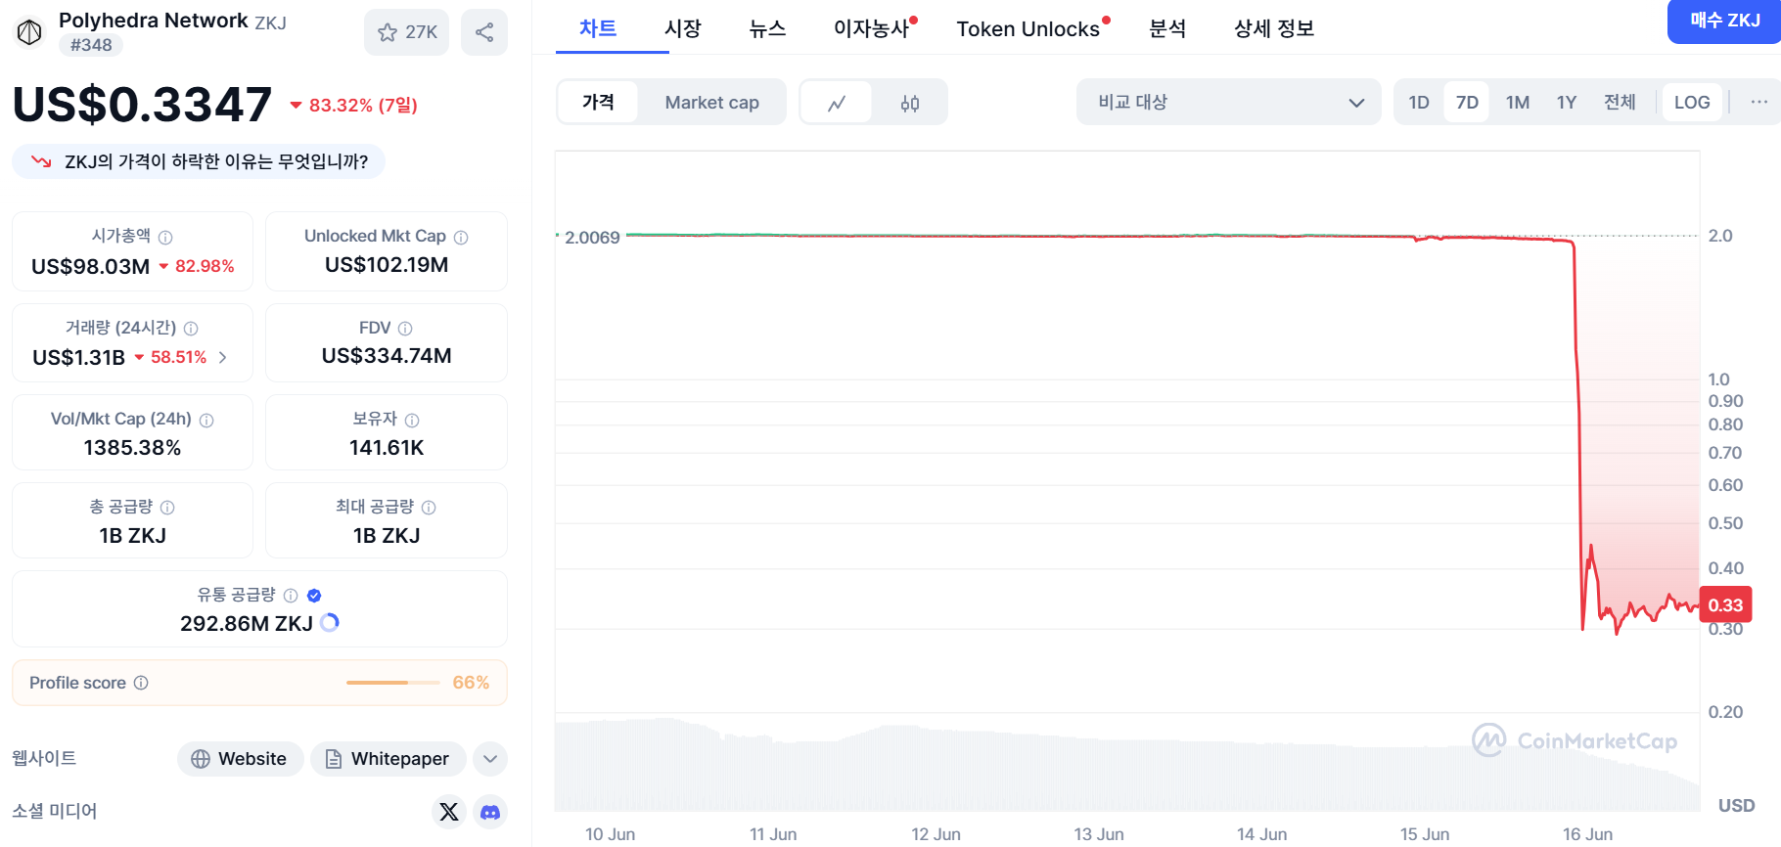Open the X (Twitter) social link
The height and width of the screenshot is (847, 1781).
[x=449, y=812]
